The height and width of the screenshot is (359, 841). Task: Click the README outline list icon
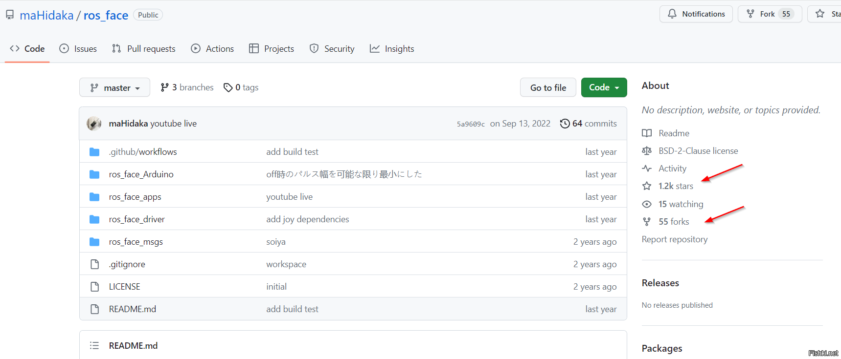pos(94,345)
